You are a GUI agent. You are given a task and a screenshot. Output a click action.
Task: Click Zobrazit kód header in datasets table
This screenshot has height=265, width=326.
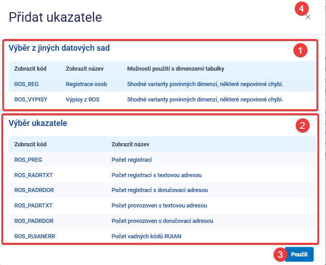click(x=30, y=69)
